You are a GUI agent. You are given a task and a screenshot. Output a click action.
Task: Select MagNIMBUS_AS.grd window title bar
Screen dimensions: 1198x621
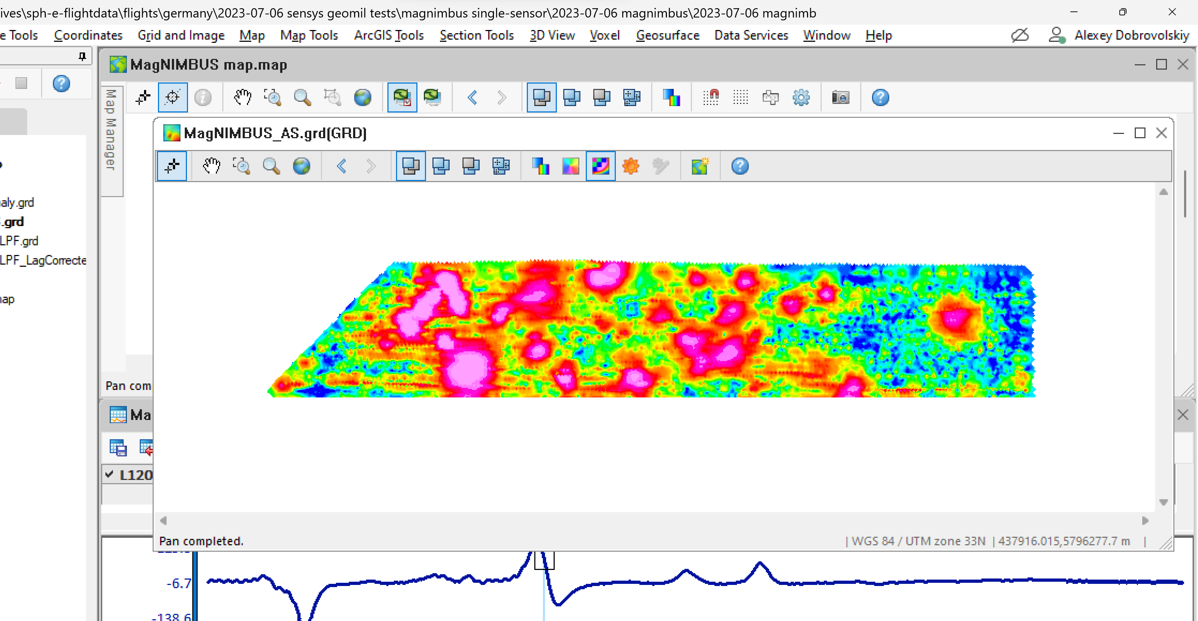(x=274, y=133)
